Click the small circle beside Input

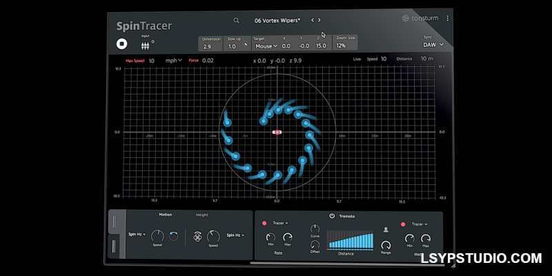[152, 41]
